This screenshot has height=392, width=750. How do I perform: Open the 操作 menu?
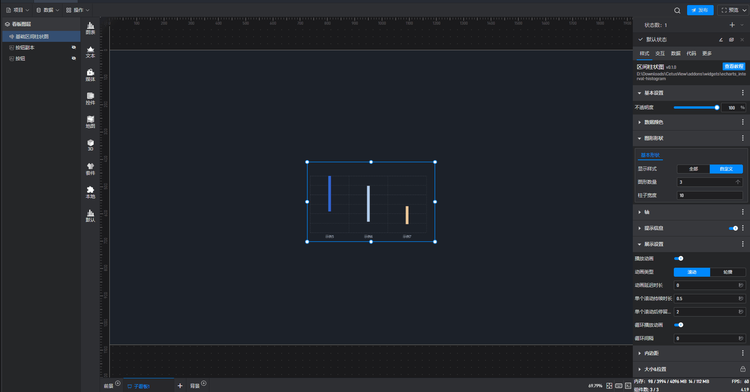click(78, 10)
